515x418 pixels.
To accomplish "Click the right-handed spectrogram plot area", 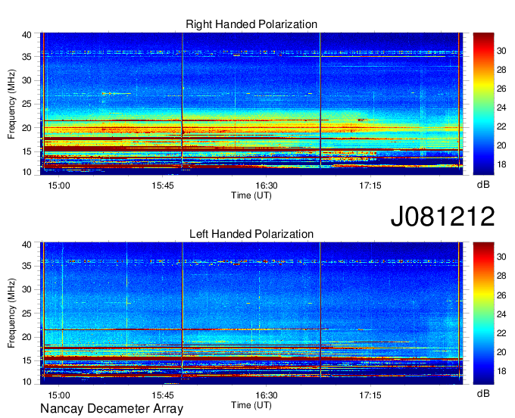I will point(251,104).
